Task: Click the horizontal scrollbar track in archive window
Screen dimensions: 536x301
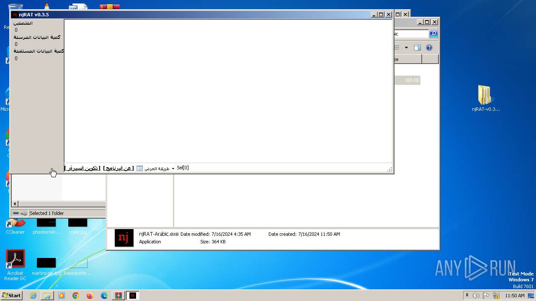Action: pyautogui.click(x=62, y=204)
